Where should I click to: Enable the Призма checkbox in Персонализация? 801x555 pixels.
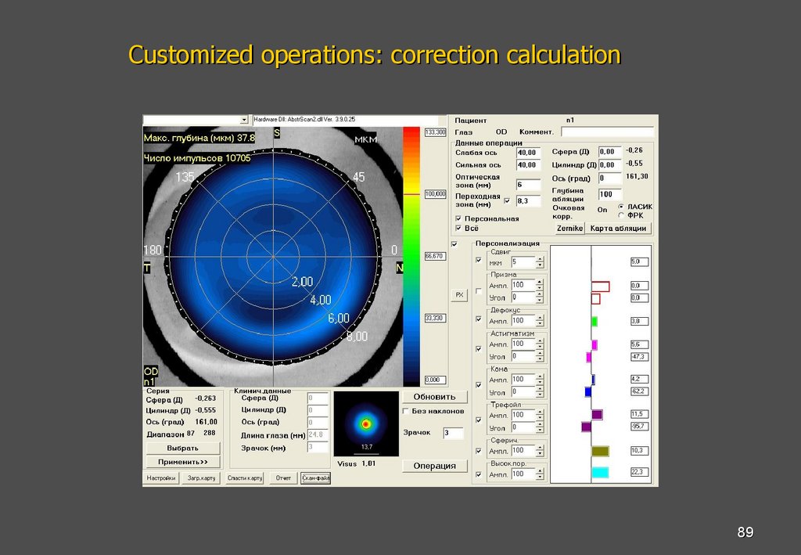tap(480, 290)
